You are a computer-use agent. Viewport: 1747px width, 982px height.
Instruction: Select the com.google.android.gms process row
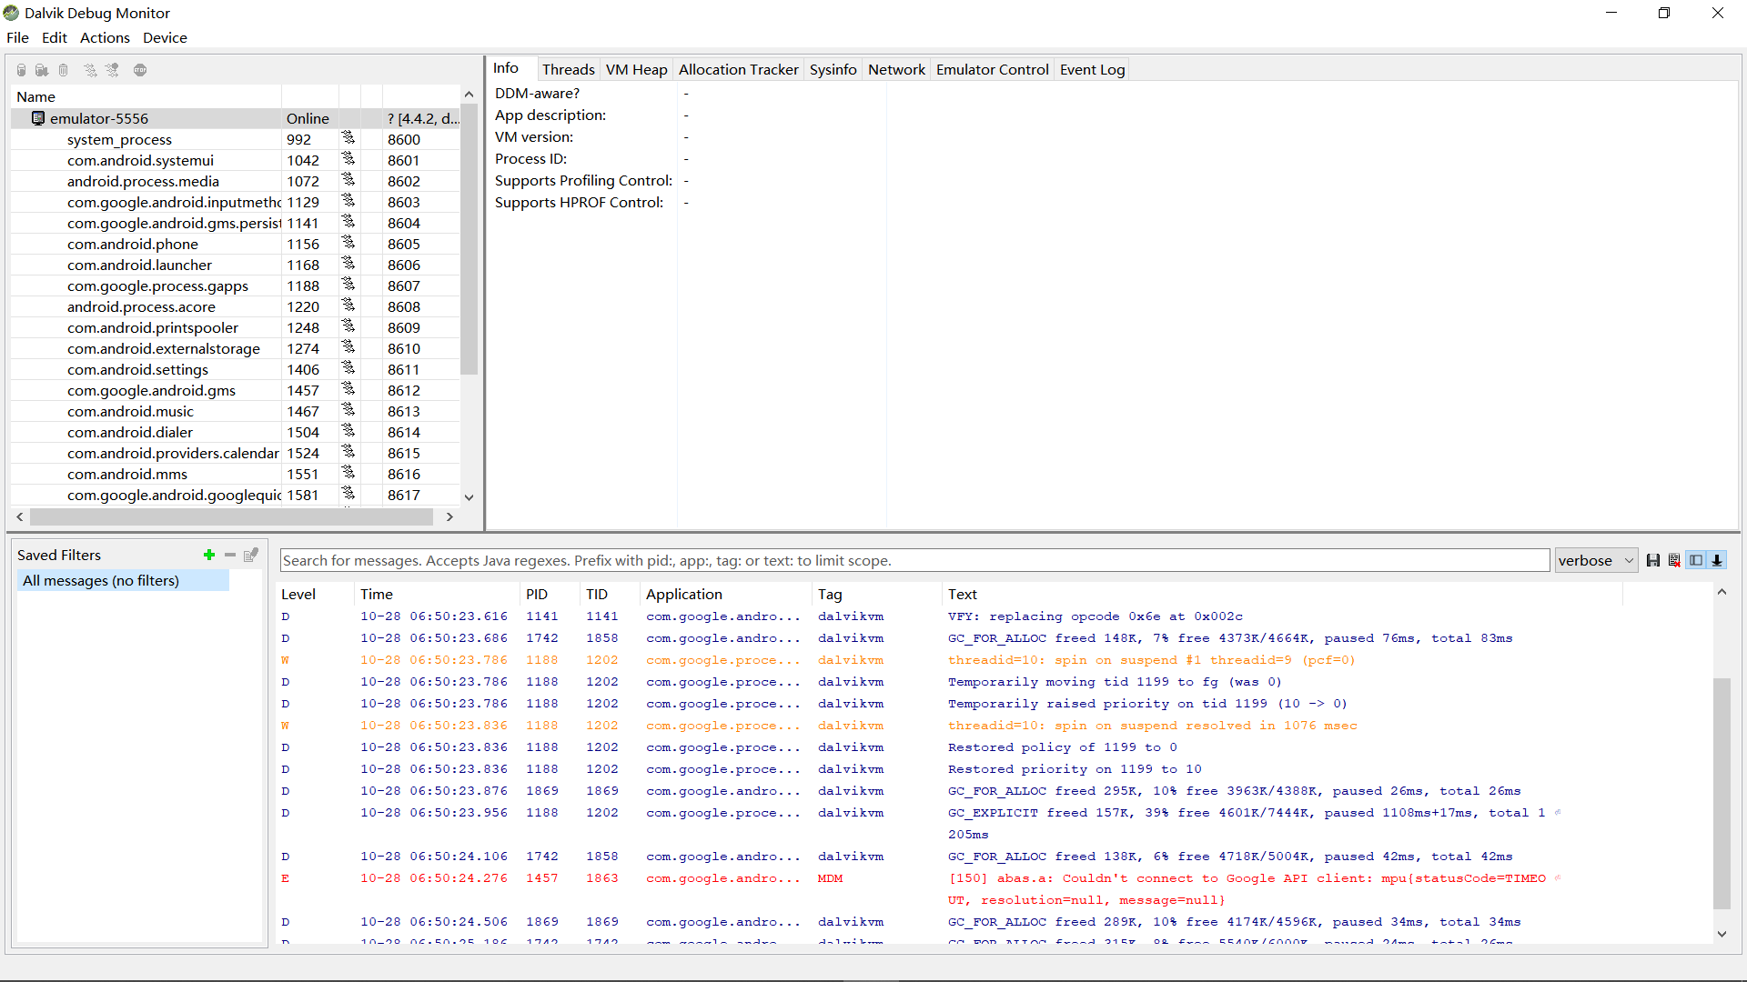[236, 390]
